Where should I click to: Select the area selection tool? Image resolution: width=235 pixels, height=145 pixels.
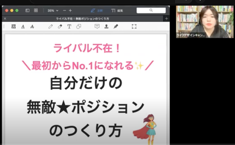pyautogui.click(x=134, y=27)
